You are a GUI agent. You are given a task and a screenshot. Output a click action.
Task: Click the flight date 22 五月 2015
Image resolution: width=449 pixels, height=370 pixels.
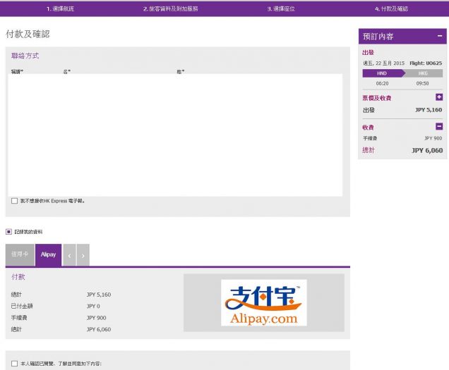[x=384, y=63]
